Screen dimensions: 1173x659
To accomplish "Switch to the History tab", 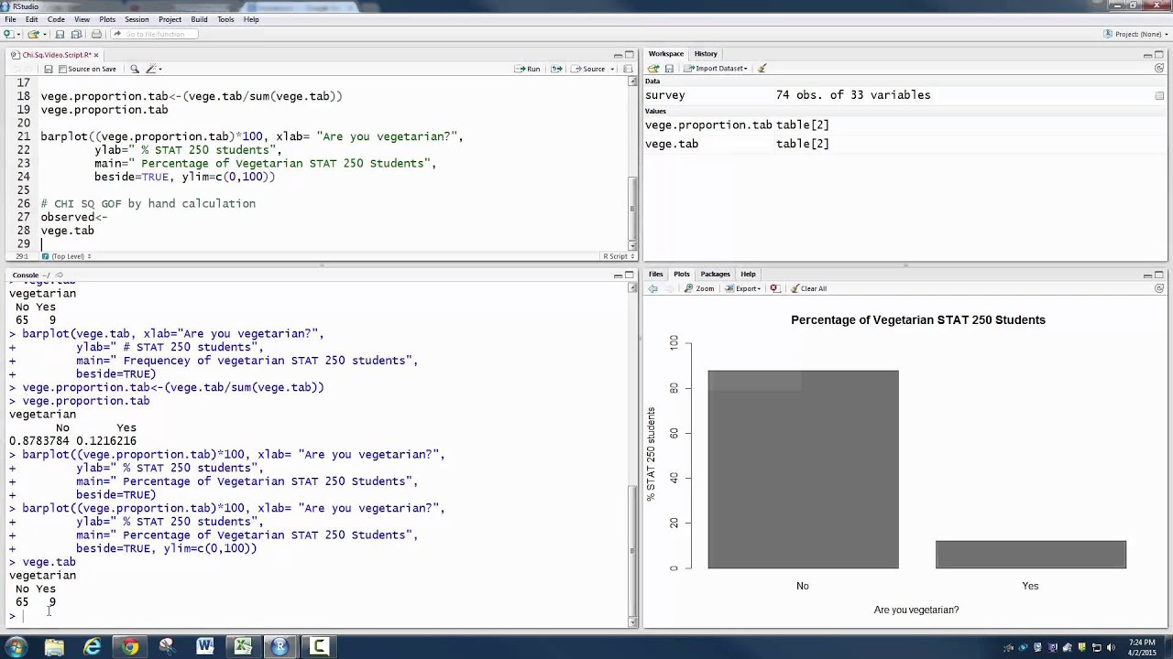I will 706,54.
